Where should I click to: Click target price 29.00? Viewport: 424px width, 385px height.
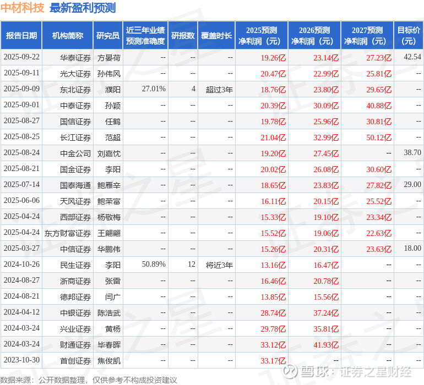click(412, 185)
